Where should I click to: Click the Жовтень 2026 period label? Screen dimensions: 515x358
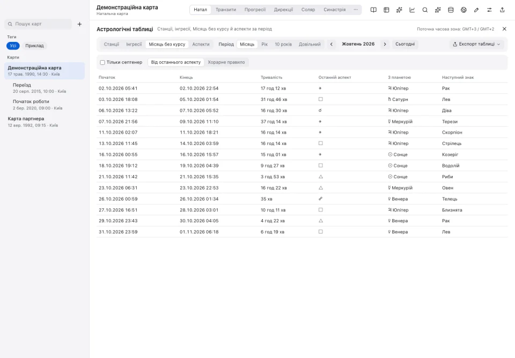tap(358, 44)
